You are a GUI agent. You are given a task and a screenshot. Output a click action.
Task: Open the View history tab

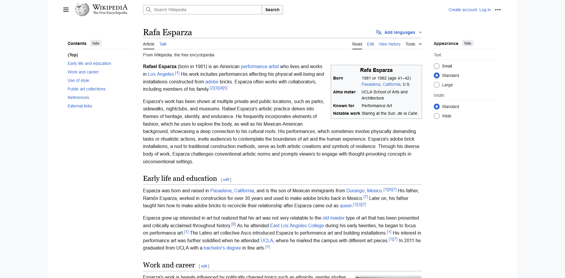tap(389, 44)
